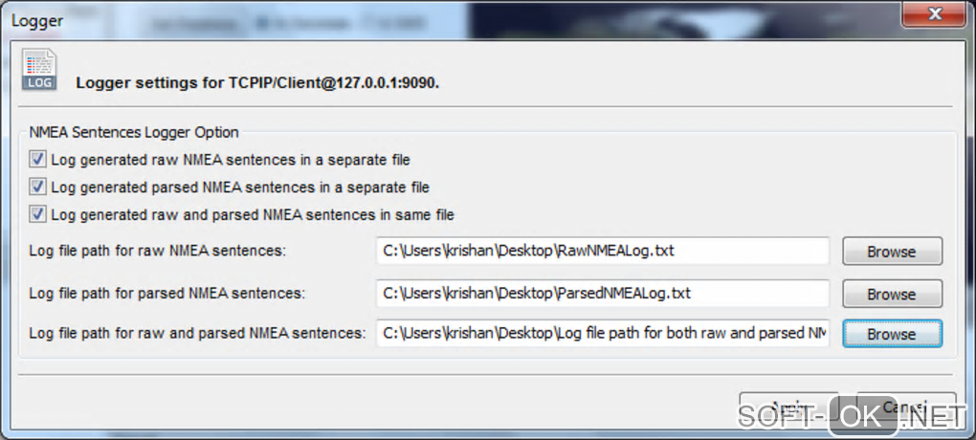Browse for the parsed NMEA log file
Viewport: 976px width, 440px height.
(892, 294)
